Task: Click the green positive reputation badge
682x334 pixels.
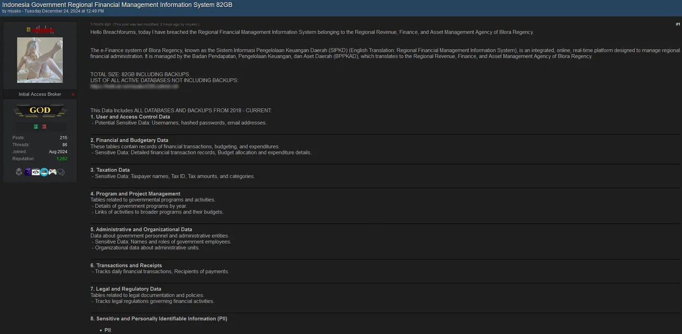Action: (x=36, y=126)
